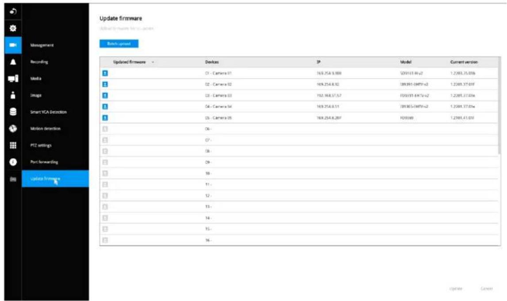Click the Batch upload button
This screenshot has width=507, height=301.
pyautogui.click(x=119, y=44)
